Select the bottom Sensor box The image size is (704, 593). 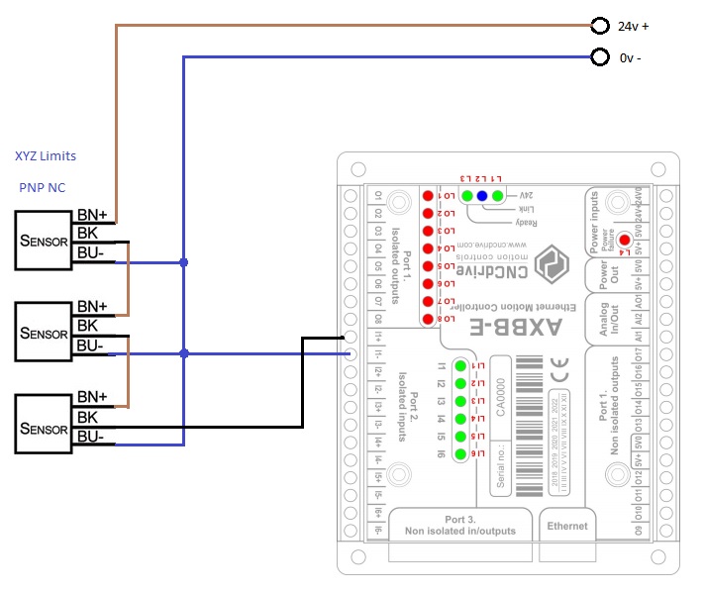44,423
